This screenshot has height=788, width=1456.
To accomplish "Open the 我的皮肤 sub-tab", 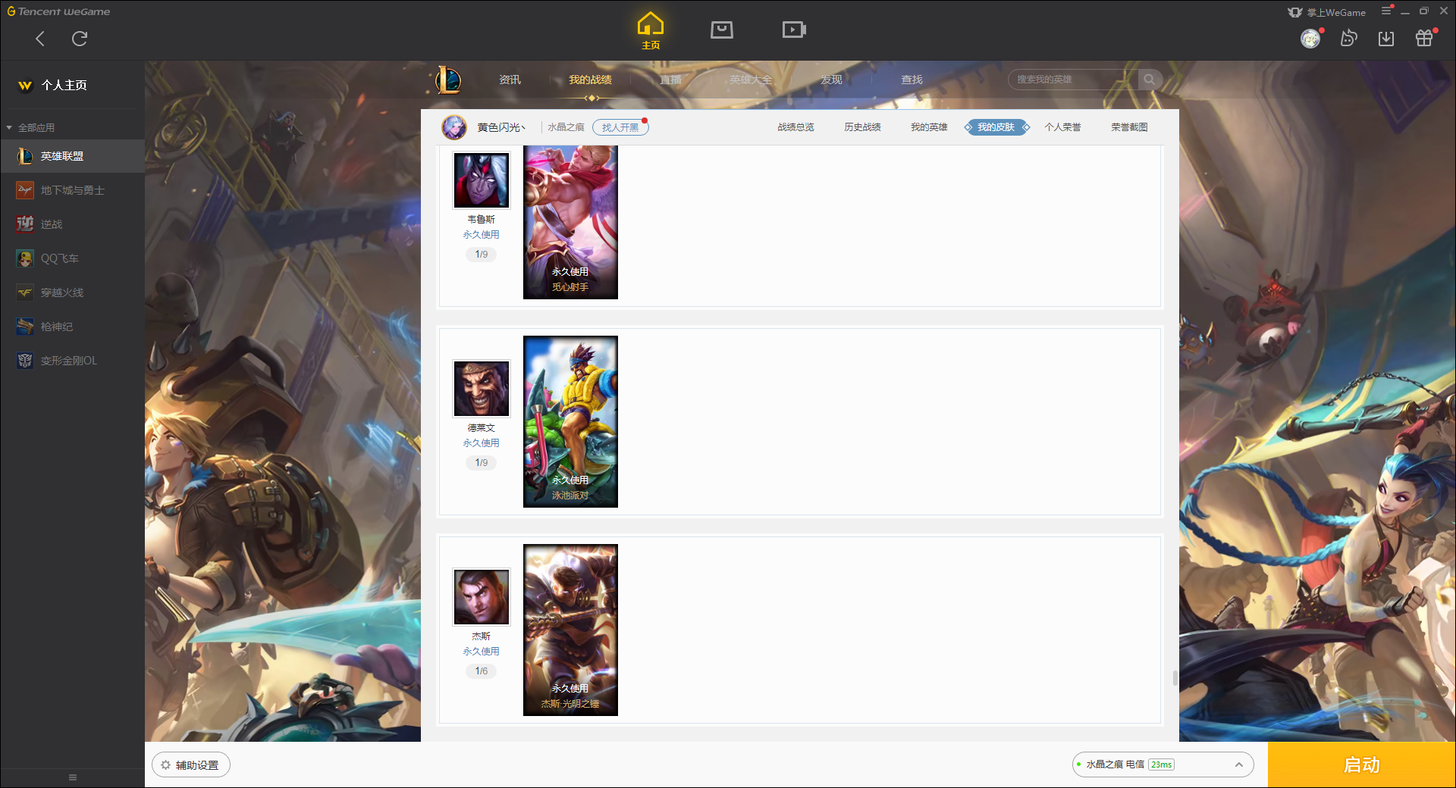I will pos(996,127).
